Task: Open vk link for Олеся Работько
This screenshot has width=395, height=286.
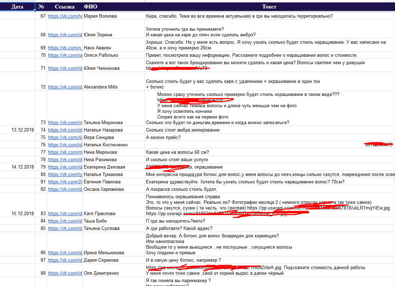Action: [x=65, y=55]
